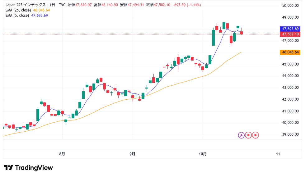The width and height of the screenshot is (305, 177).
Task: Click the rightmost red event marker
Action: pos(256,135)
